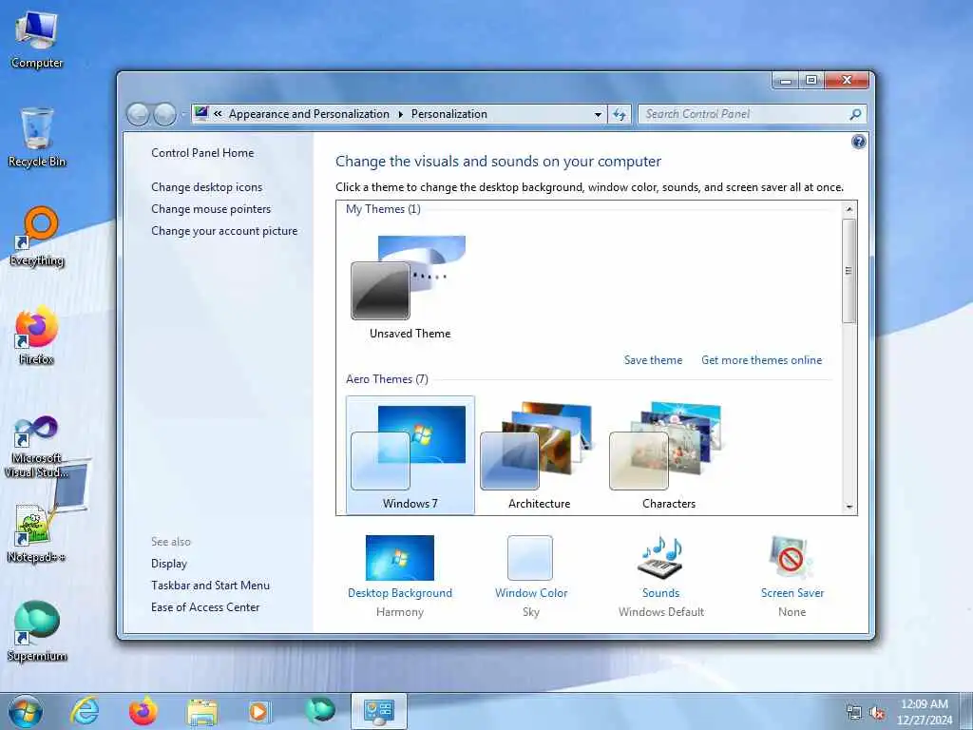
Task: Select the Everything search shortcut
Action: click(37, 237)
